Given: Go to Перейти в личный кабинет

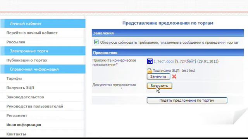Looking at the screenshot, I should 32,33.
